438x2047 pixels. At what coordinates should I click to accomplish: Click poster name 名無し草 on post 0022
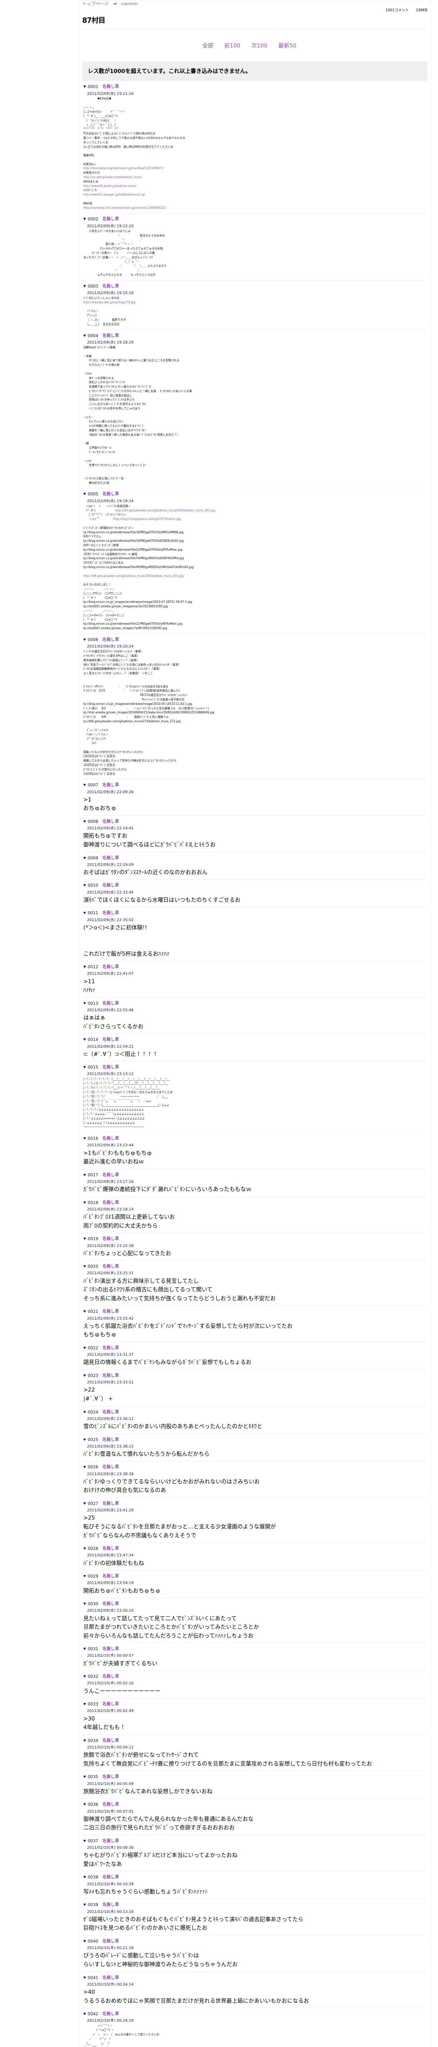(111, 1348)
